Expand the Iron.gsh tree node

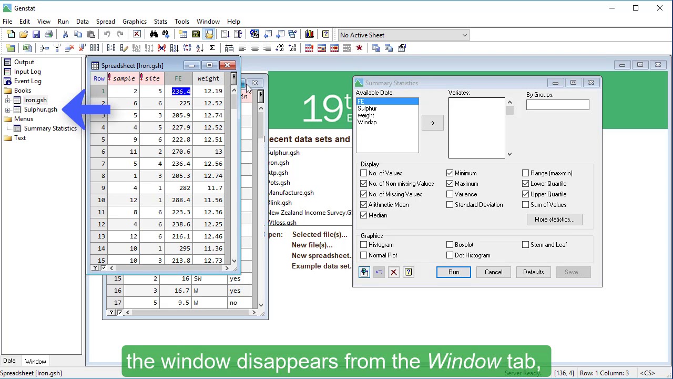pyautogui.click(x=8, y=100)
